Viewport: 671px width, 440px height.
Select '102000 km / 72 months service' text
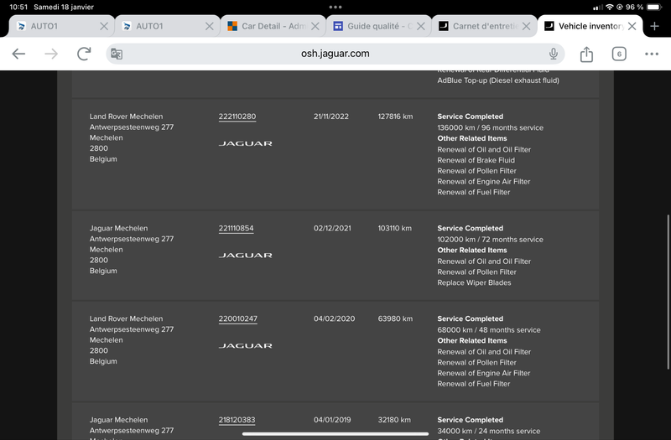click(x=490, y=240)
